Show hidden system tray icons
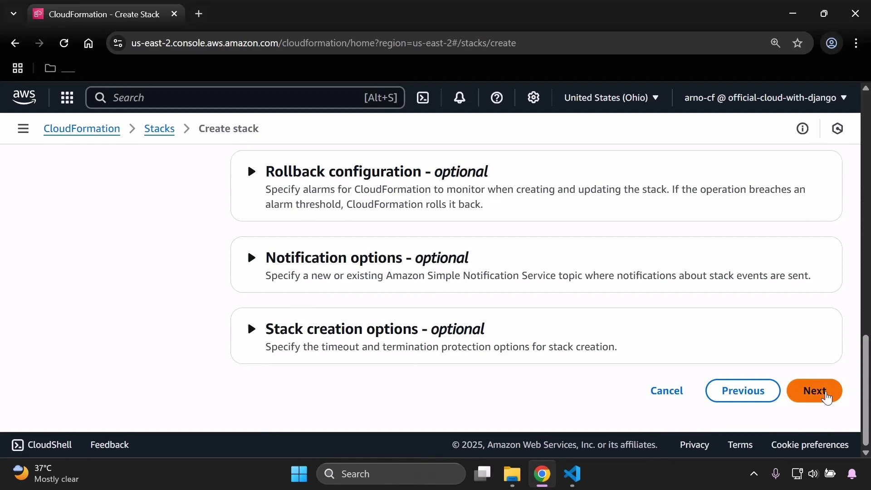 tap(754, 474)
